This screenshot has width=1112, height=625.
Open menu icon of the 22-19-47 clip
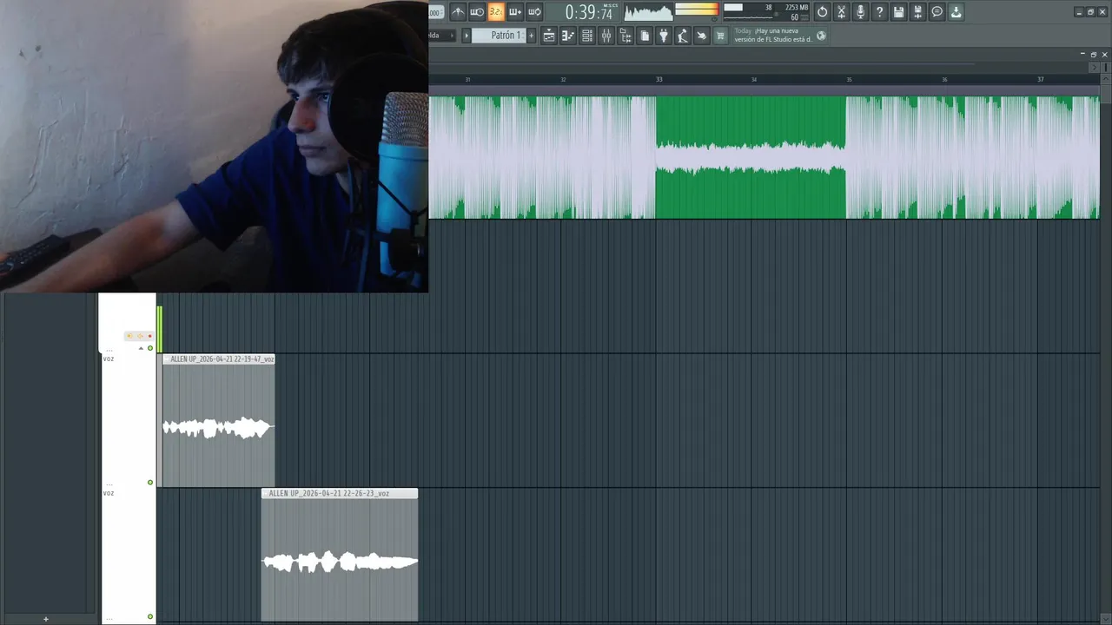[x=166, y=359]
